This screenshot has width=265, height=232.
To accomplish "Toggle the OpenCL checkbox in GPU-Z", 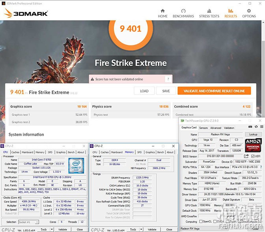I will (201, 221).
